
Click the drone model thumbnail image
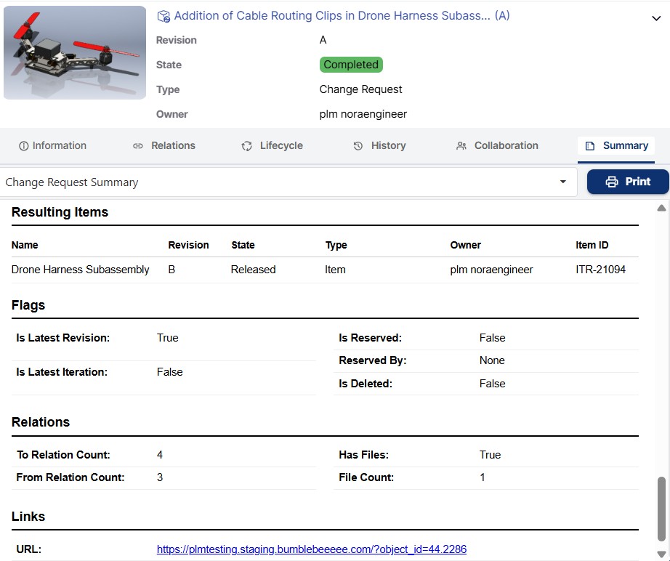point(75,52)
